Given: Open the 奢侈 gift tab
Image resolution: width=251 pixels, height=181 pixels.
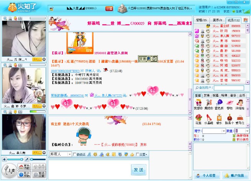Looking at the screenshot, I should click(x=233, y=95).
